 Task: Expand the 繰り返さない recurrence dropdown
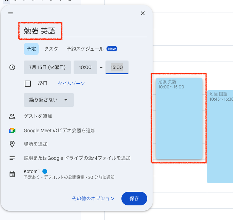49,100
